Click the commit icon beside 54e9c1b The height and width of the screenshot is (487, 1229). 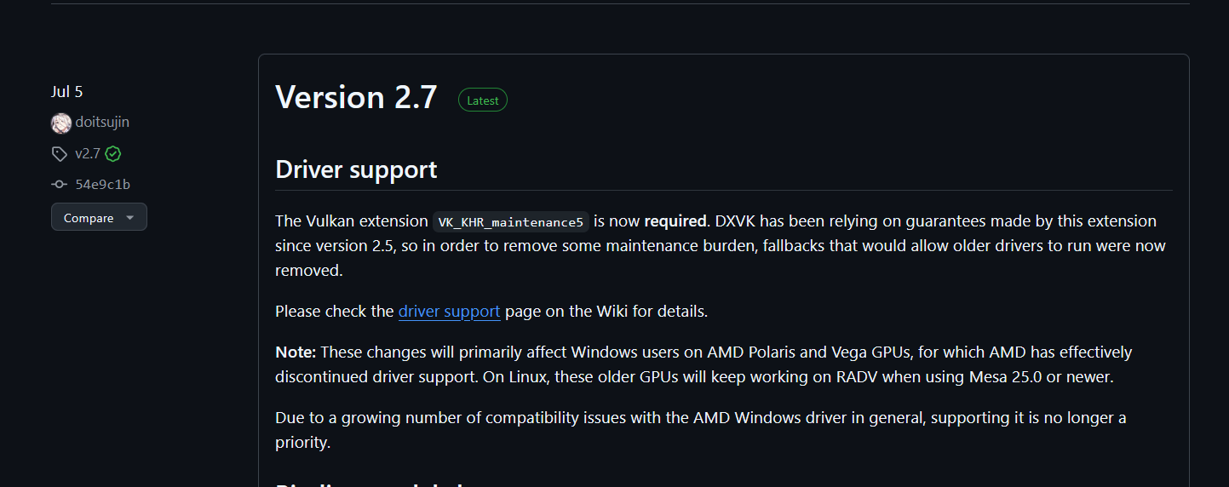click(59, 184)
